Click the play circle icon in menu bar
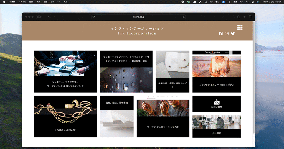This screenshot has width=284, height=149. coord(211,2)
